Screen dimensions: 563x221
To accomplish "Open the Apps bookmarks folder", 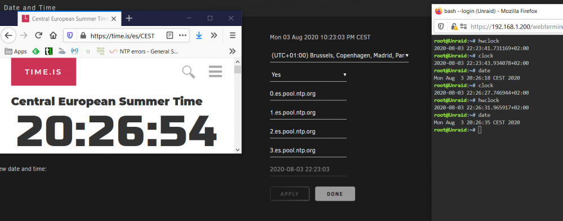I will tap(16, 51).
